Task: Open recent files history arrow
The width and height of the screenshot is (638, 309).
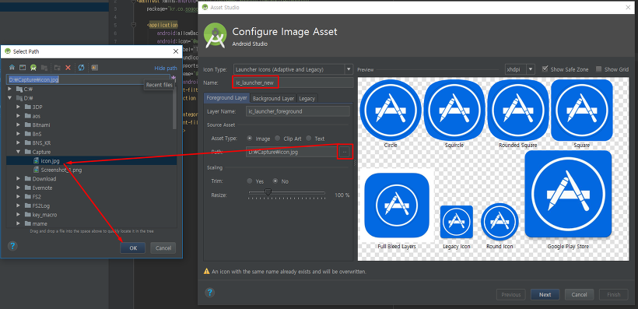Action: click(x=174, y=77)
